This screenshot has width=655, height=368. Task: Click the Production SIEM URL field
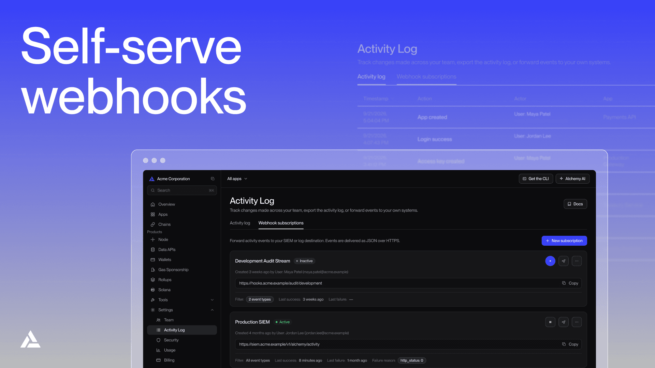tap(408, 344)
